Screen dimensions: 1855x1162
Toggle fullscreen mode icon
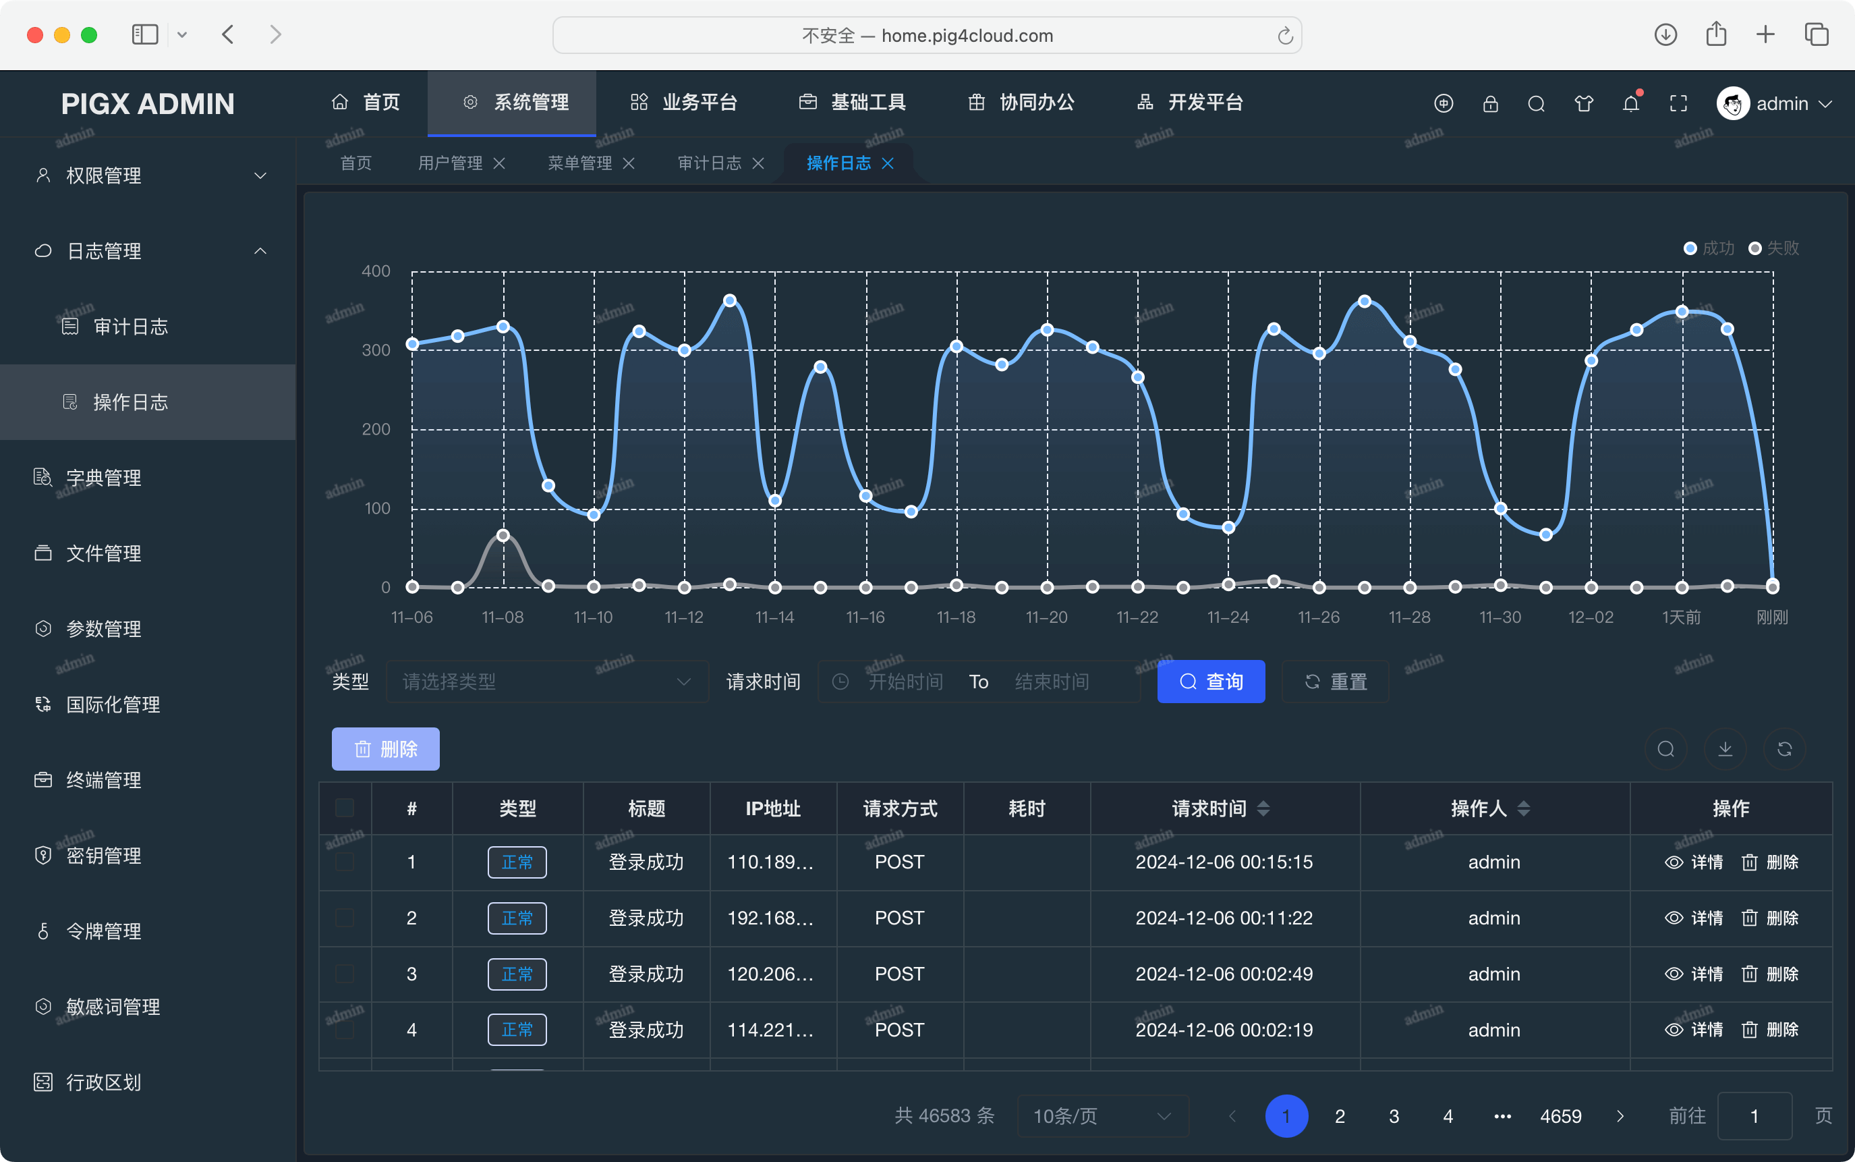pyautogui.click(x=1678, y=104)
